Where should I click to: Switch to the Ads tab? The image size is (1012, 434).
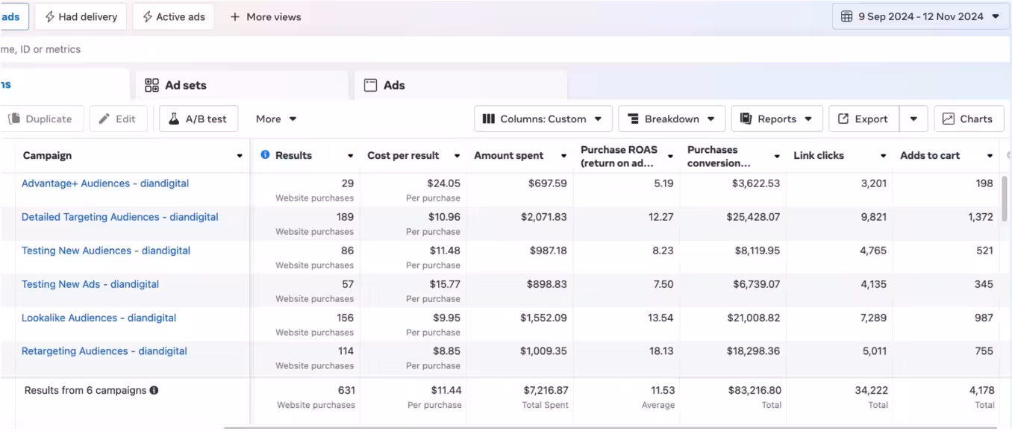click(x=460, y=85)
